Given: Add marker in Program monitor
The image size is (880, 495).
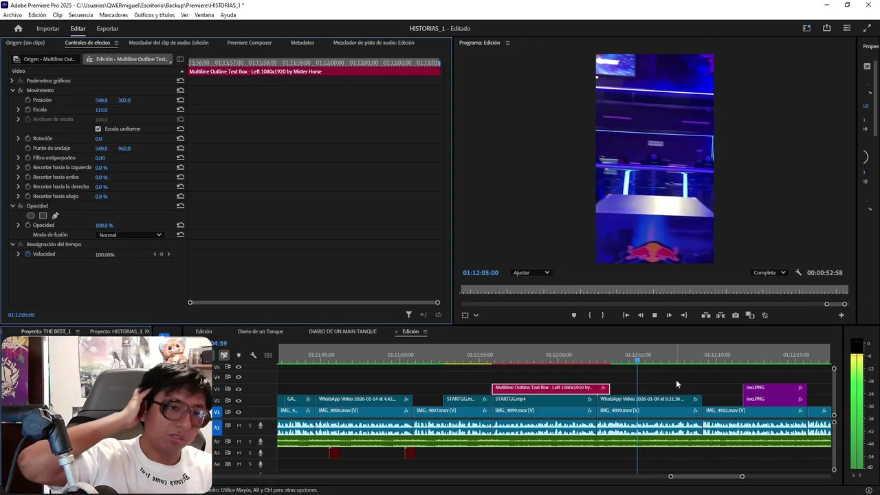Looking at the screenshot, I should [x=574, y=315].
